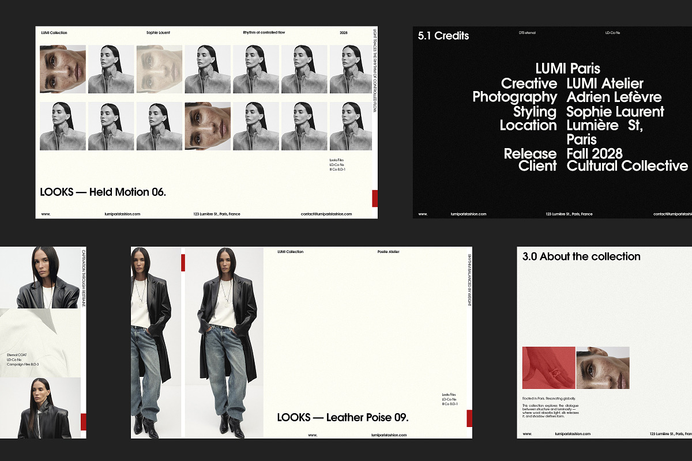The width and height of the screenshot is (692, 461).
Task: Click the 'LUMI Paris' line on Credits slide
Action: pyautogui.click(x=567, y=70)
